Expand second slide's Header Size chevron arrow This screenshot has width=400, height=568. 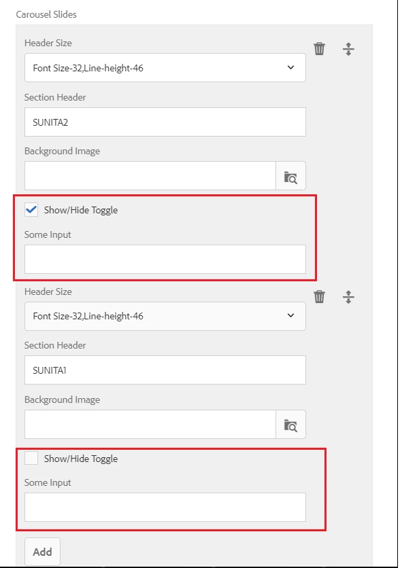click(x=291, y=315)
